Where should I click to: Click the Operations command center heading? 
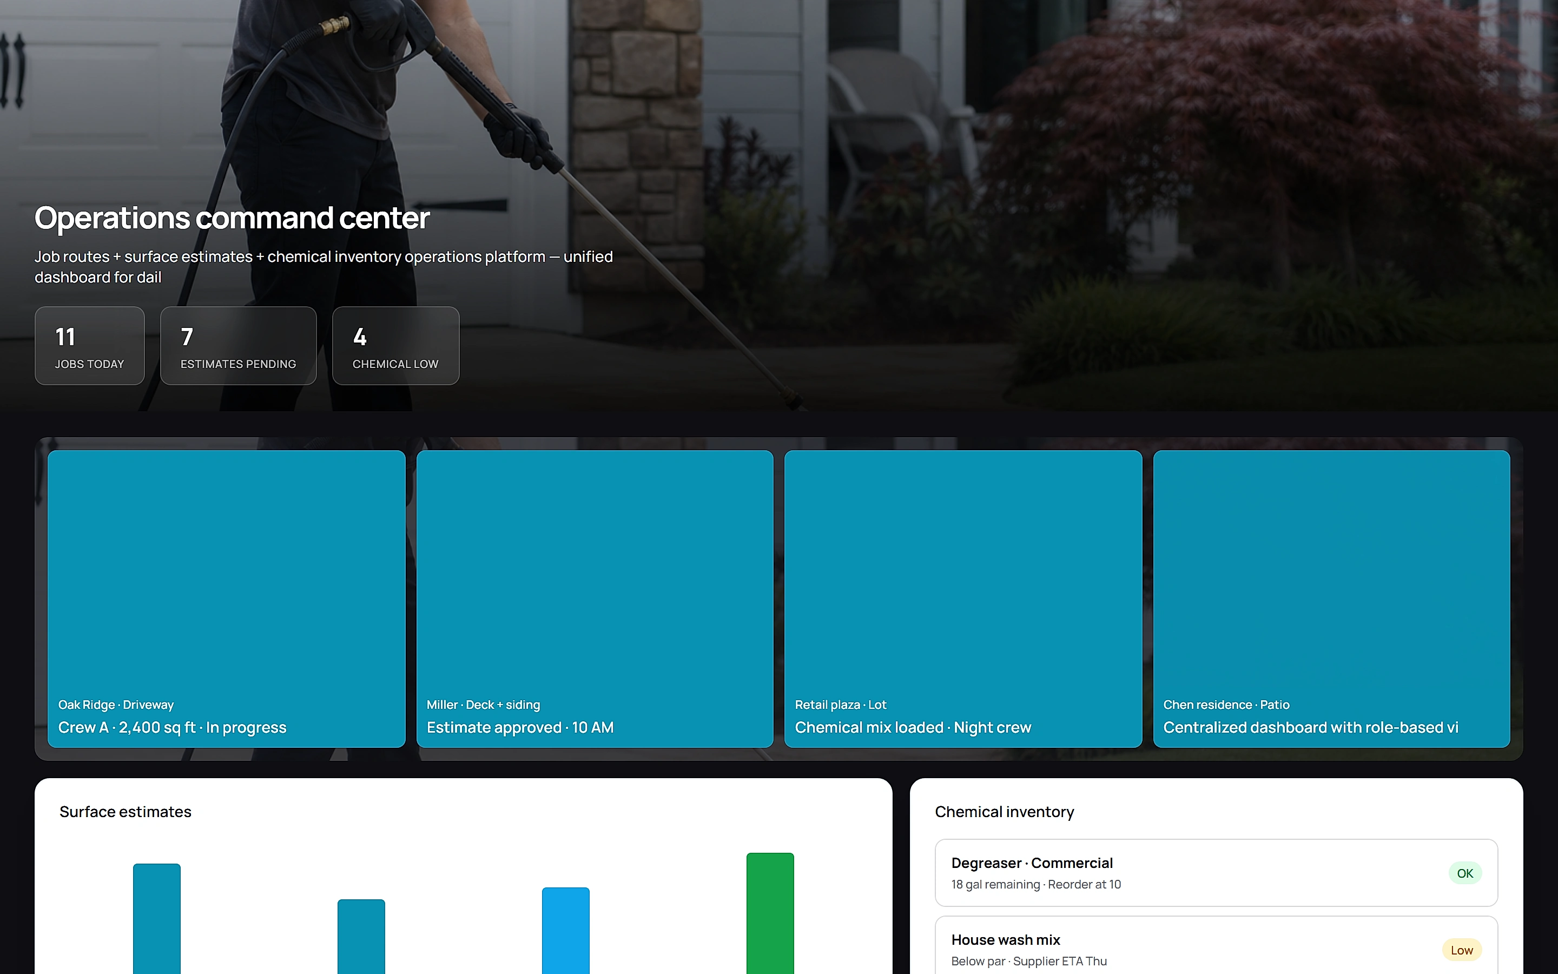coord(232,218)
